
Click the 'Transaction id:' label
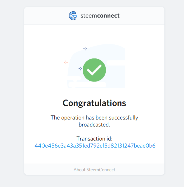94,138
